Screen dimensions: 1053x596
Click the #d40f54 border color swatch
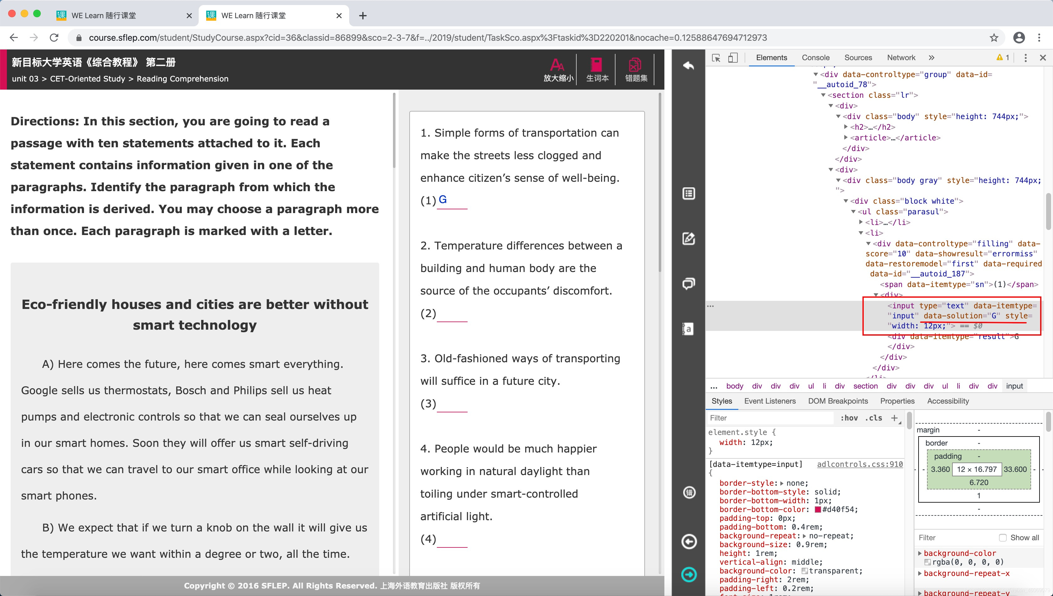pyautogui.click(x=818, y=510)
